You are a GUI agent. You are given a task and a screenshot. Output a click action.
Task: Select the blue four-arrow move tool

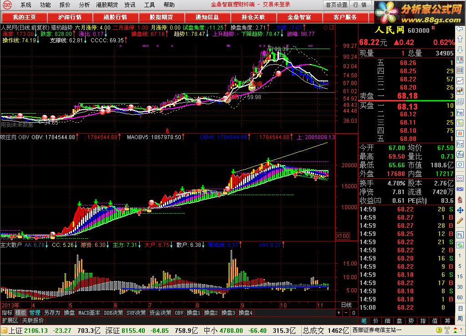[x=460, y=211]
